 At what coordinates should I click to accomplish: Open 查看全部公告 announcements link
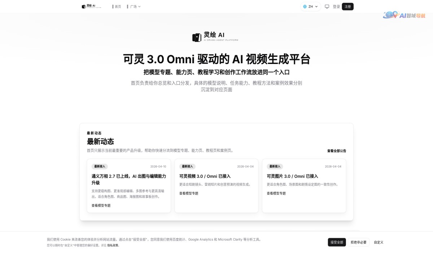pos(337,151)
